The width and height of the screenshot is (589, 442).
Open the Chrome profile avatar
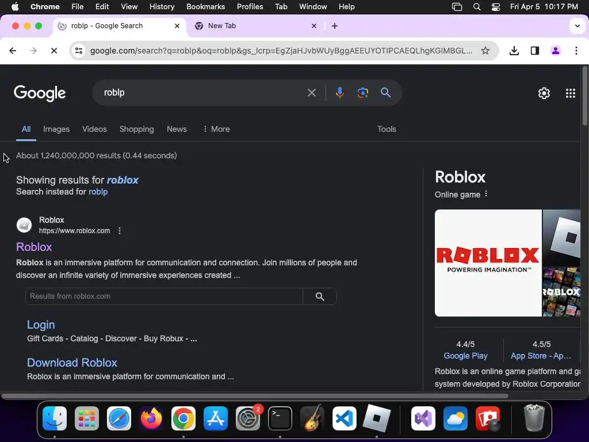pyautogui.click(x=556, y=51)
